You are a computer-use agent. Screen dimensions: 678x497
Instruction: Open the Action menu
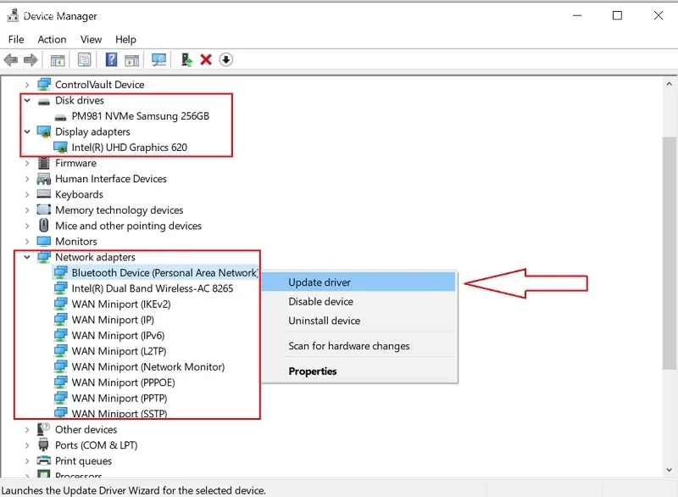coord(52,39)
